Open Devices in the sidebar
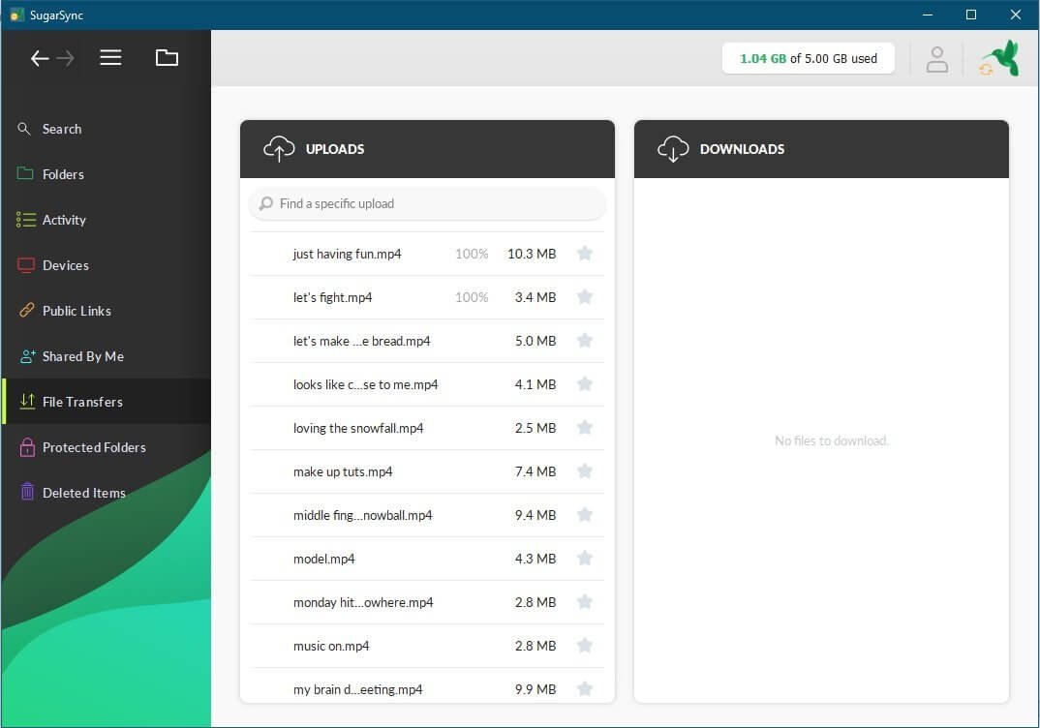Screen dimensions: 1040x728 click(107, 265)
